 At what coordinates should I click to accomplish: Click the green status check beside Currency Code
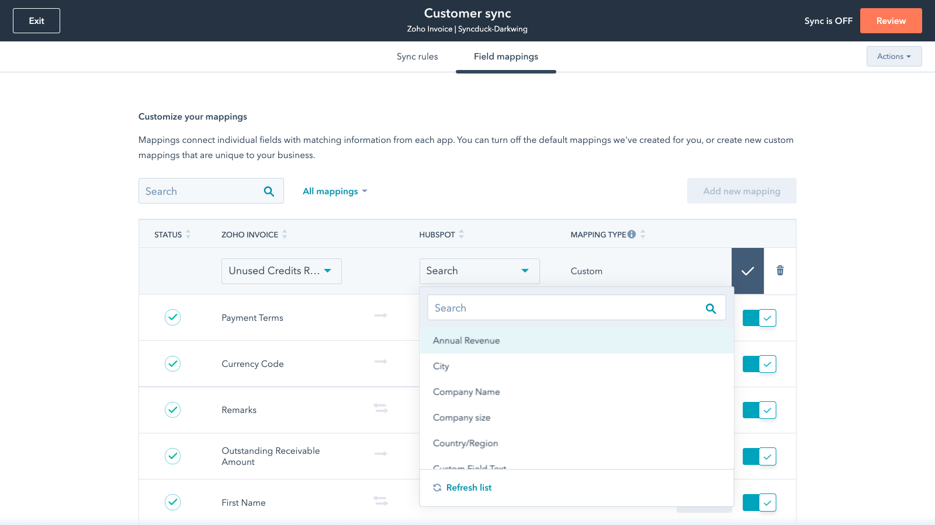point(172,363)
